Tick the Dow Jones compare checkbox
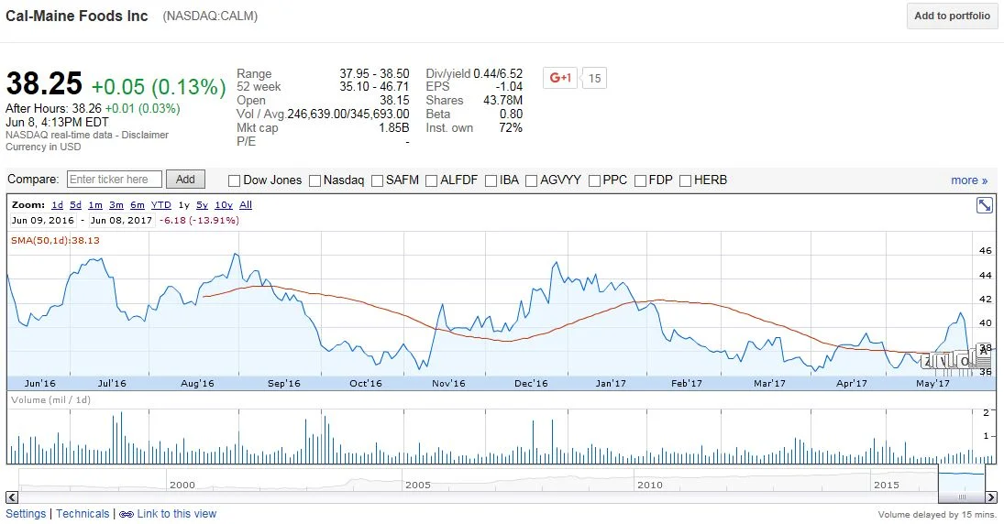The width and height of the screenshot is (1004, 524). click(235, 181)
